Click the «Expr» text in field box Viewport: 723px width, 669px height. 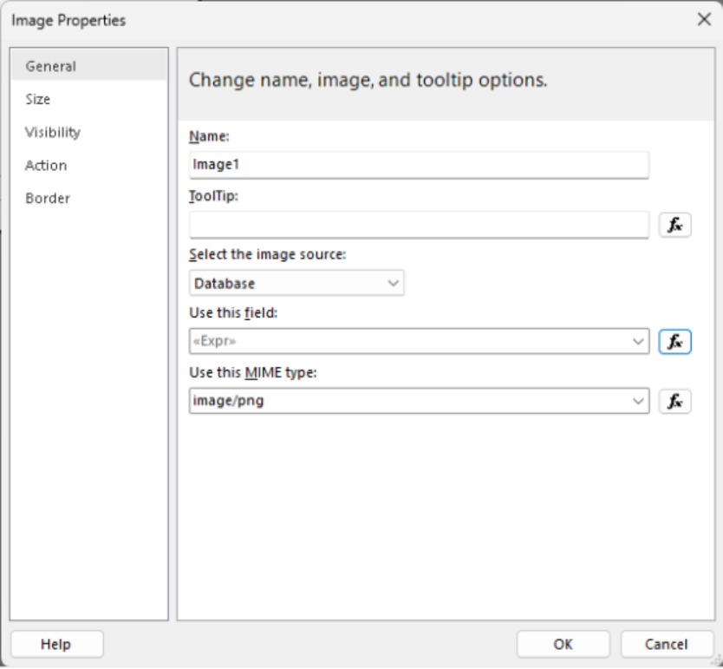[x=214, y=342]
